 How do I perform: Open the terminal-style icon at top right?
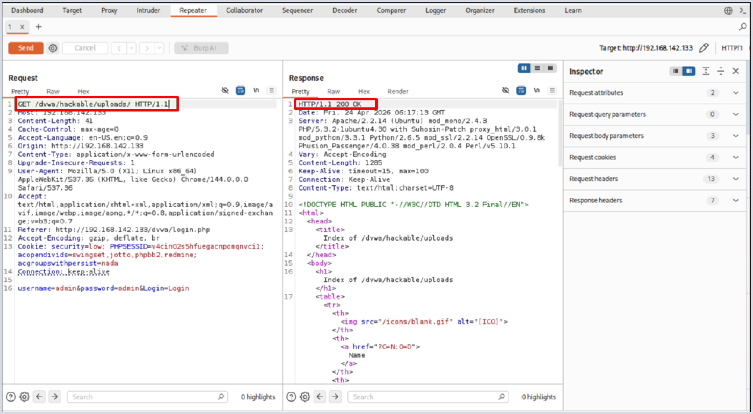click(x=743, y=10)
